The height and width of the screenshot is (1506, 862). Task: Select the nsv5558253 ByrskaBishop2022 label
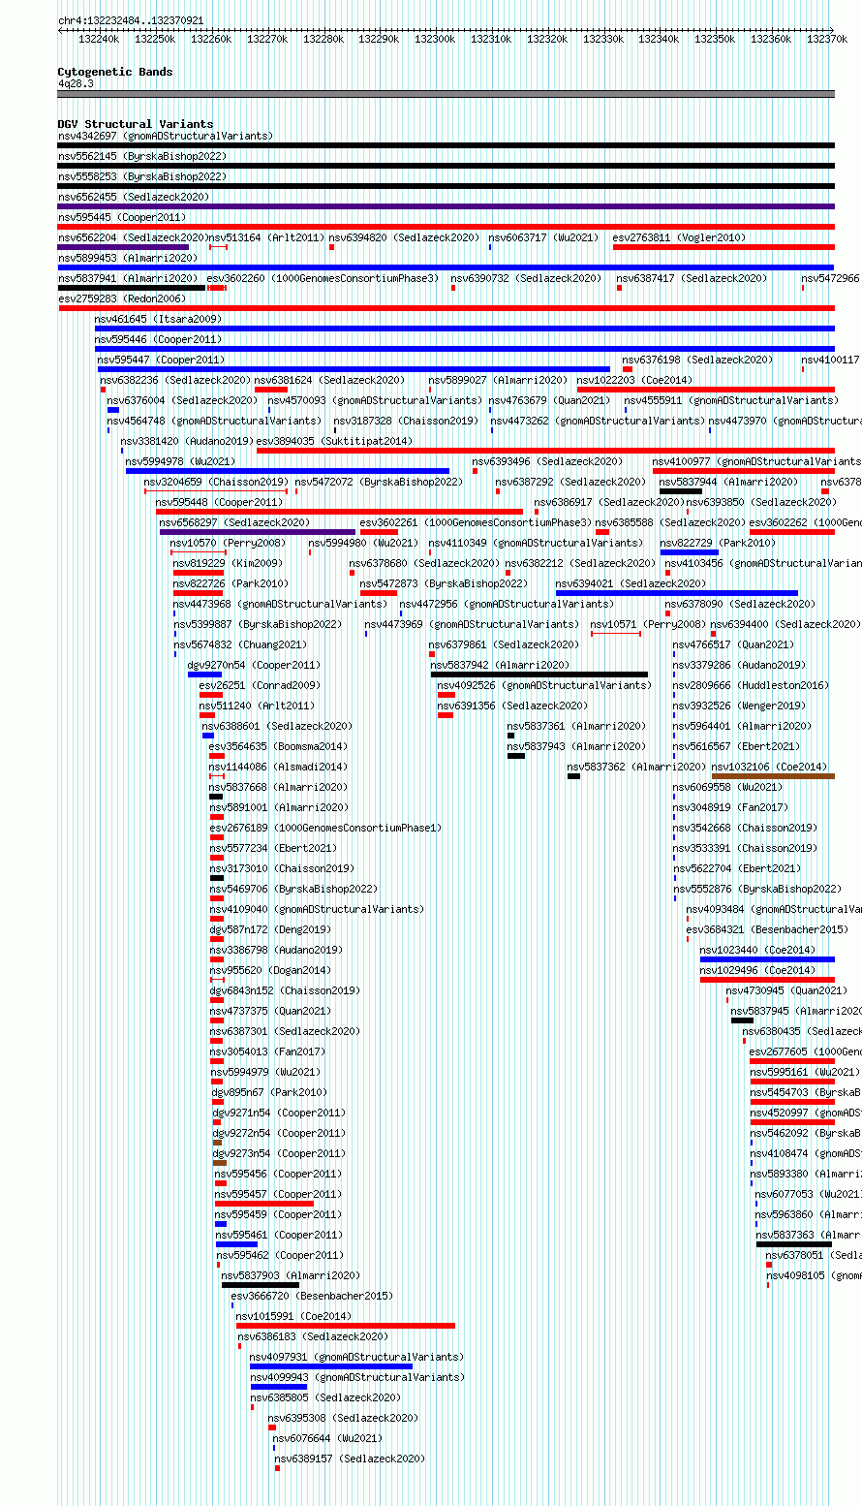click(142, 176)
